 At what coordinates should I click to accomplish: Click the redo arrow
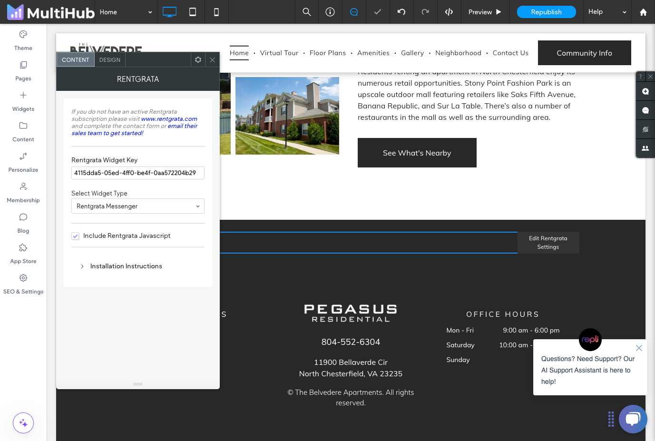pyautogui.click(x=425, y=12)
